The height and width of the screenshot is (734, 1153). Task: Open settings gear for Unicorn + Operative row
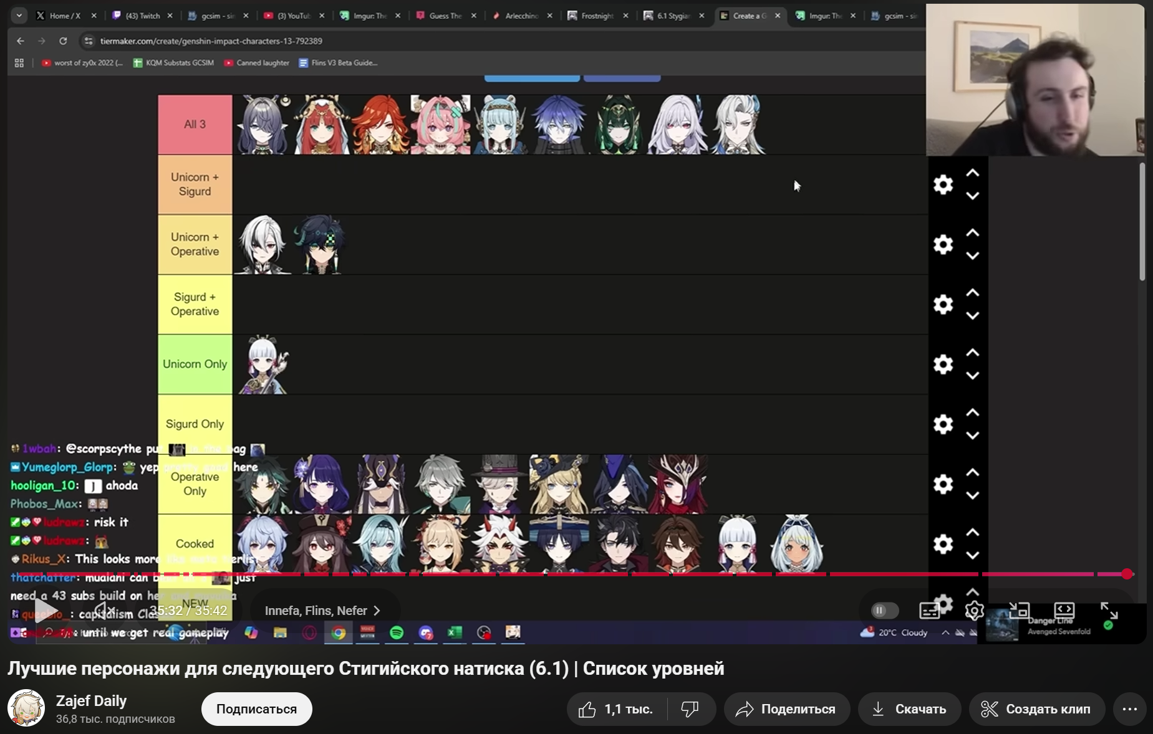[x=943, y=244]
